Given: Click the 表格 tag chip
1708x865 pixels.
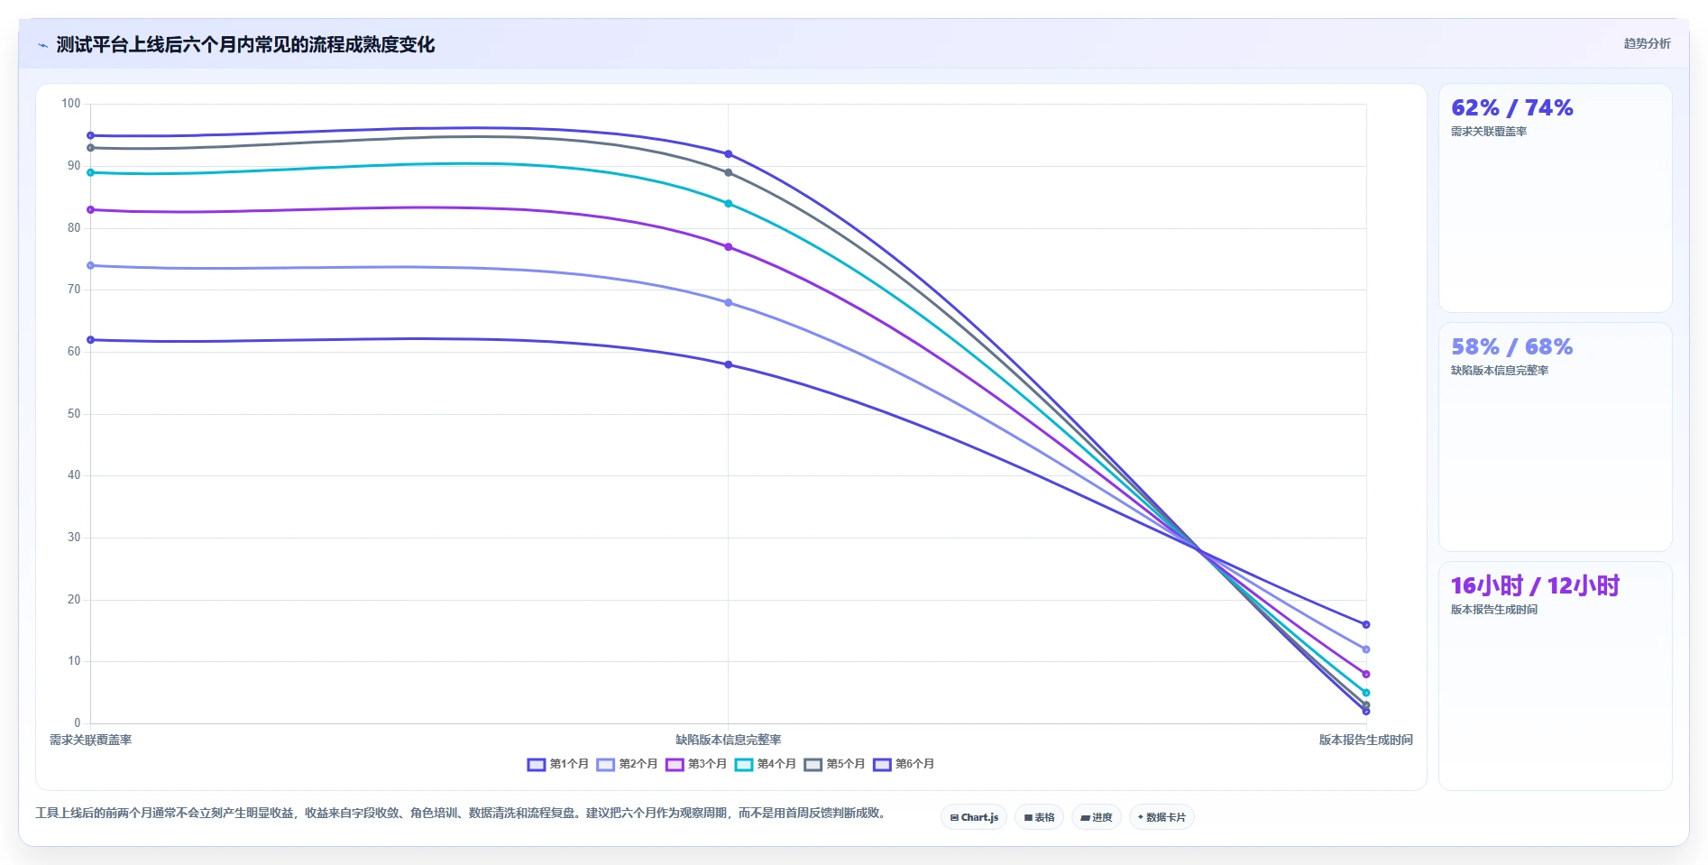Looking at the screenshot, I should [1040, 817].
